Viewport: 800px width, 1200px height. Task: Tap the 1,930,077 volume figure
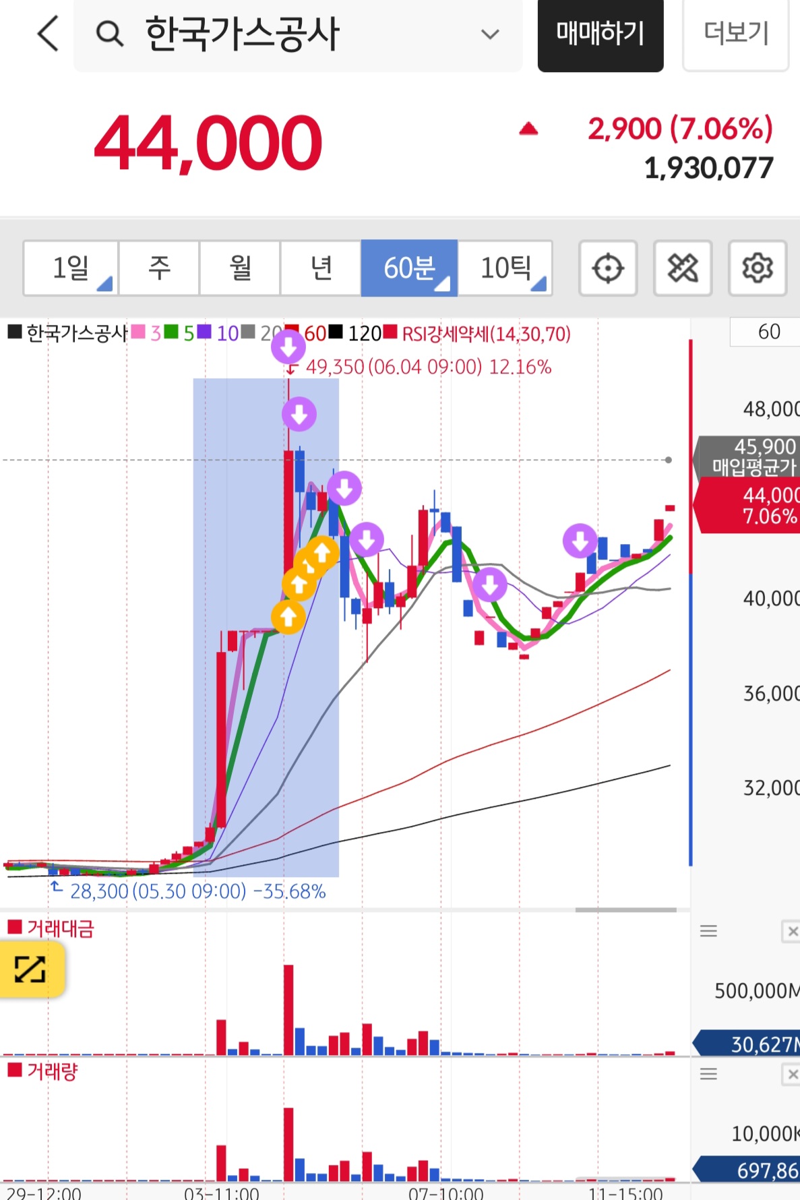(708, 169)
